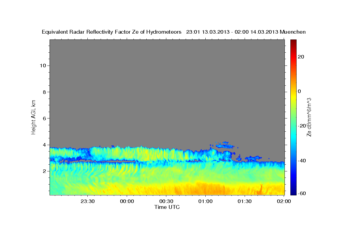Click the '01:00' time tick label

point(205,201)
